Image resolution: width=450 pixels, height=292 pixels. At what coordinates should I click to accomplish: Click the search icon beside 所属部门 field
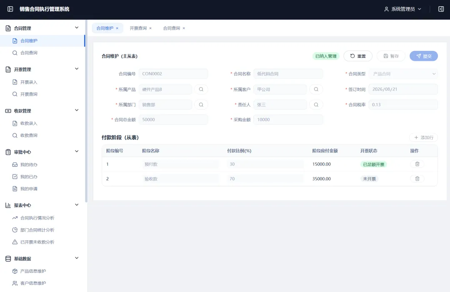201,105
